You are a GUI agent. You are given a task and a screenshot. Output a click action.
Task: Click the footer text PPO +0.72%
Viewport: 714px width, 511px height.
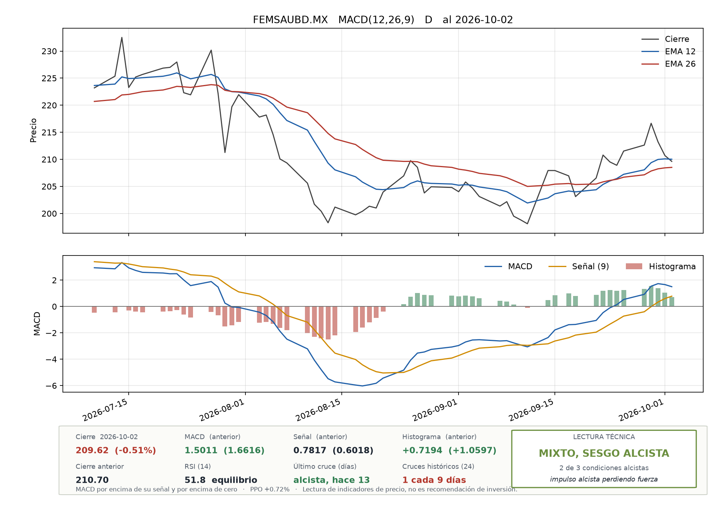coord(270,489)
